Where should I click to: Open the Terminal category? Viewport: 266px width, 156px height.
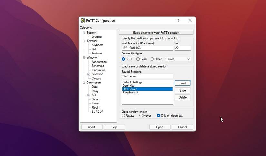pyautogui.click(x=92, y=41)
